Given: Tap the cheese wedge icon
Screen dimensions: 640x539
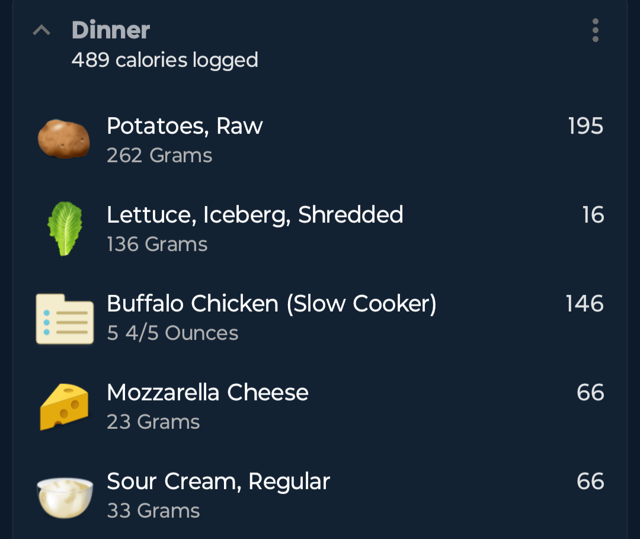Looking at the screenshot, I should pos(64,407).
